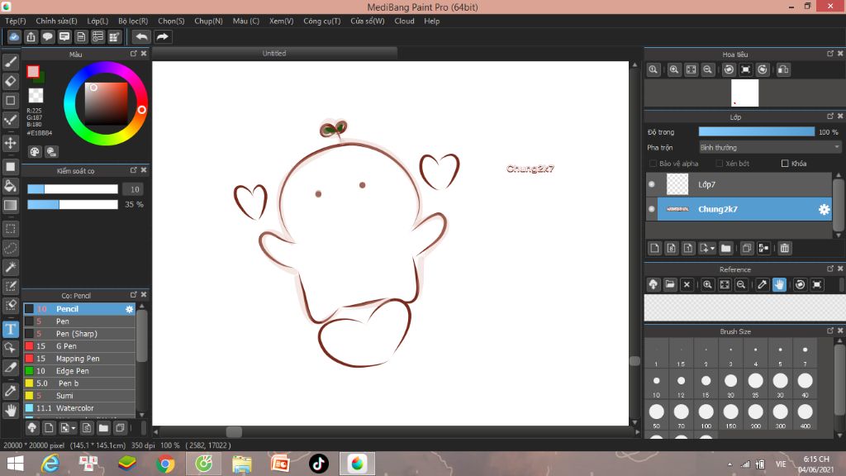Open a reference image with folder icon
The height and width of the screenshot is (476, 846).
[670, 284]
